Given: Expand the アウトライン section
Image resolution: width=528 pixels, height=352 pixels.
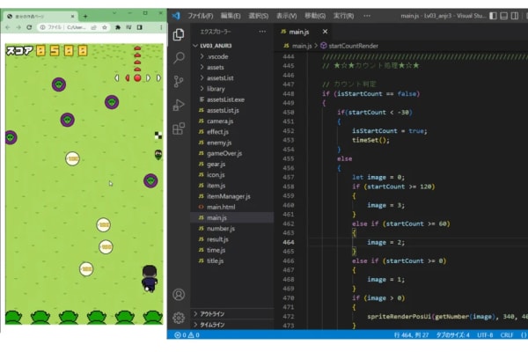Looking at the screenshot, I should pos(211,313).
